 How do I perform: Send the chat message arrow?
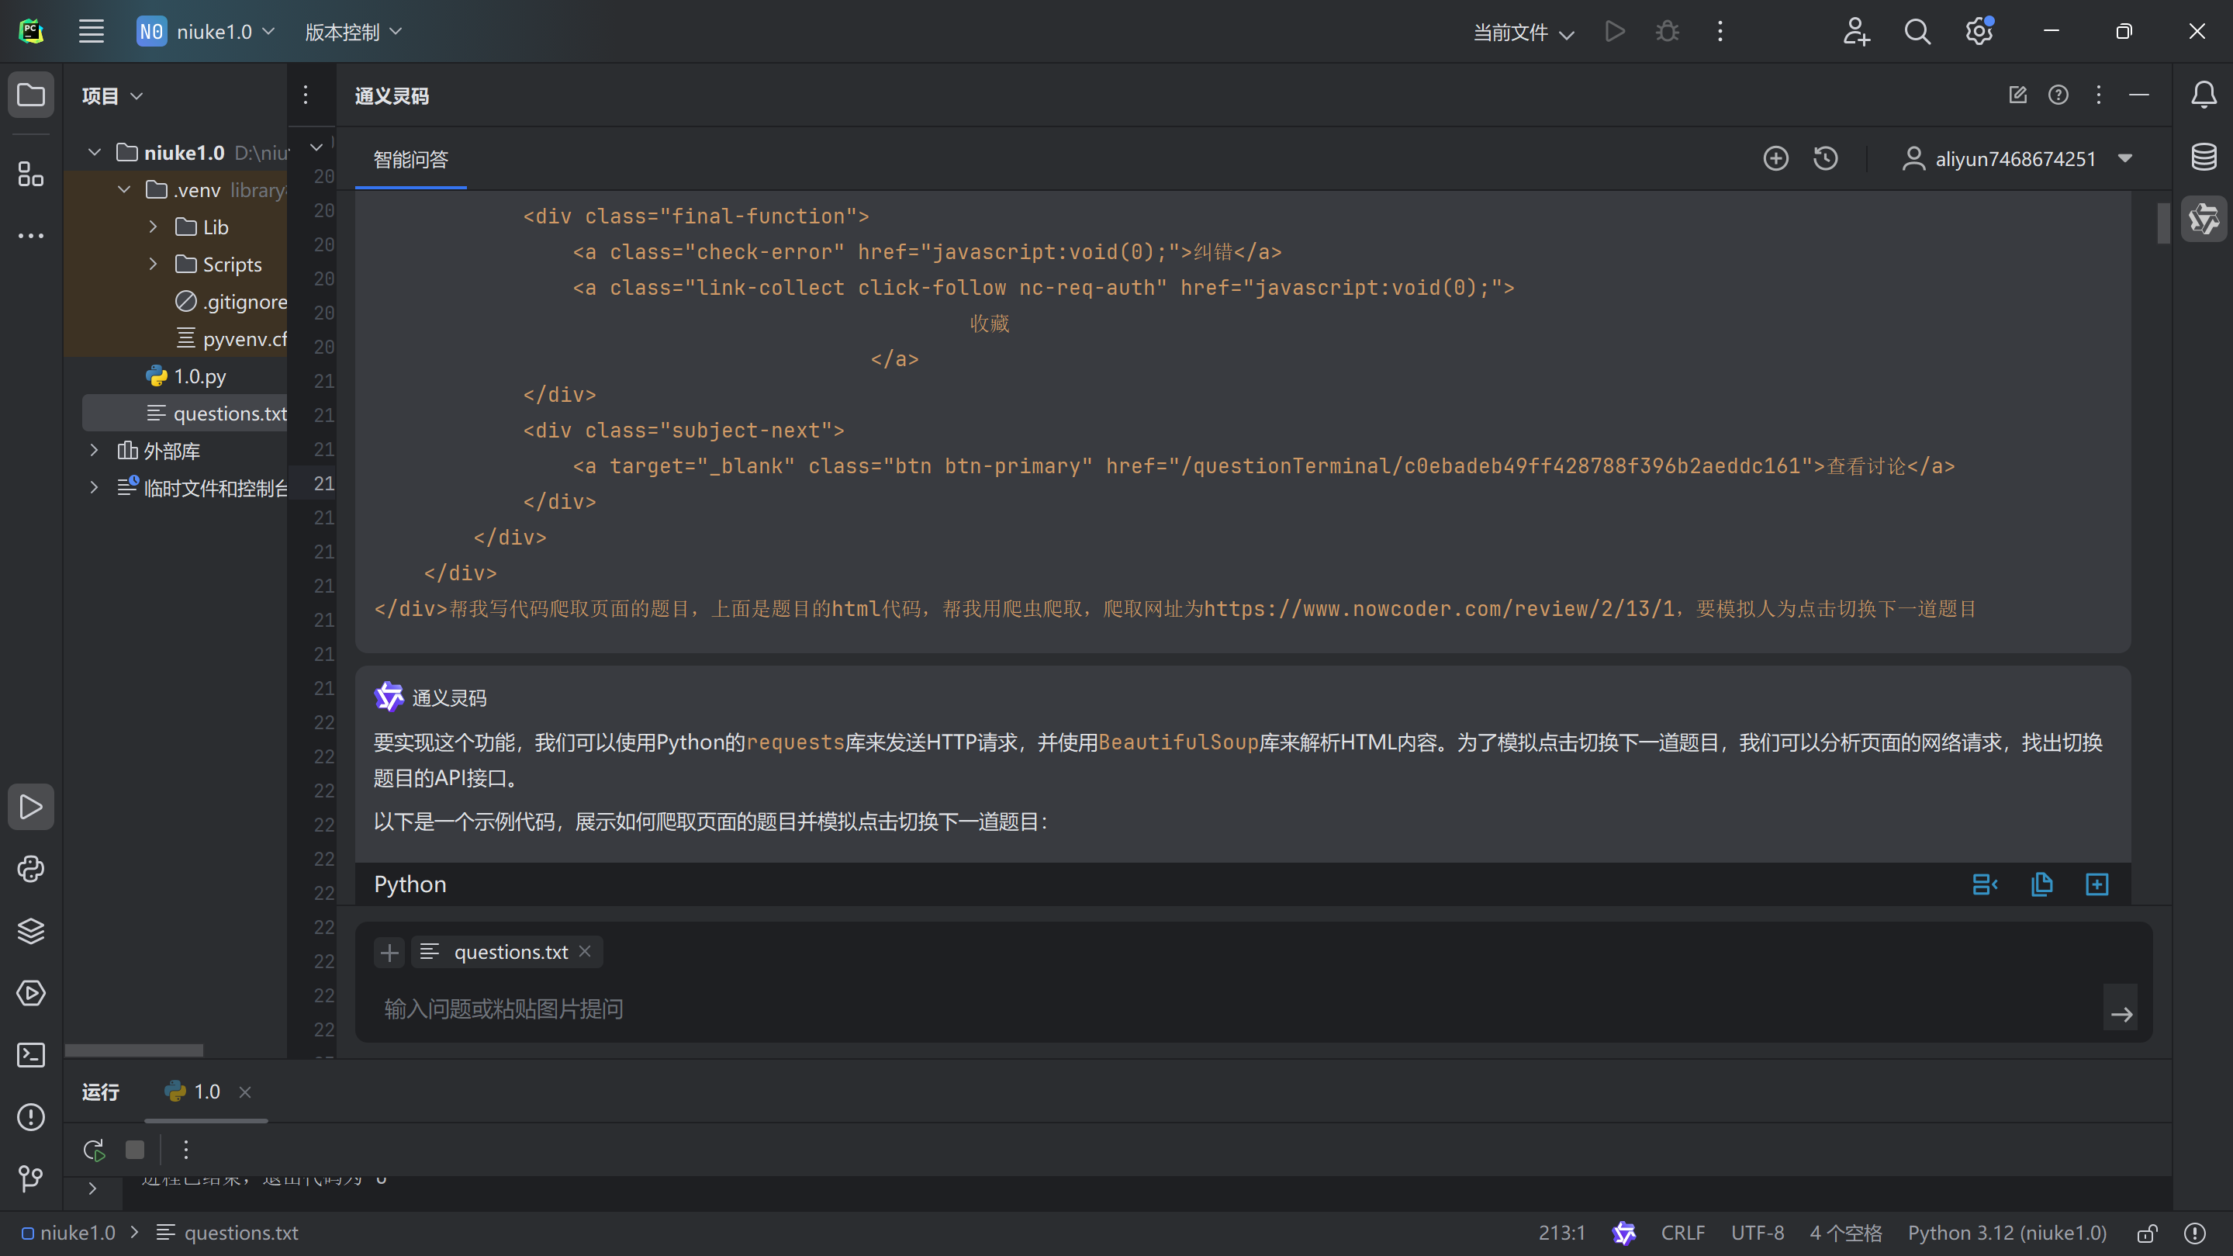tap(2121, 1012)
